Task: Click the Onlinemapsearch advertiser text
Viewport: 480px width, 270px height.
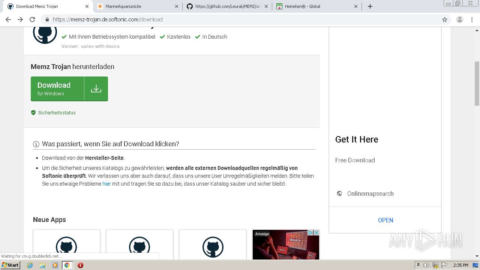Action: (370, 193)
